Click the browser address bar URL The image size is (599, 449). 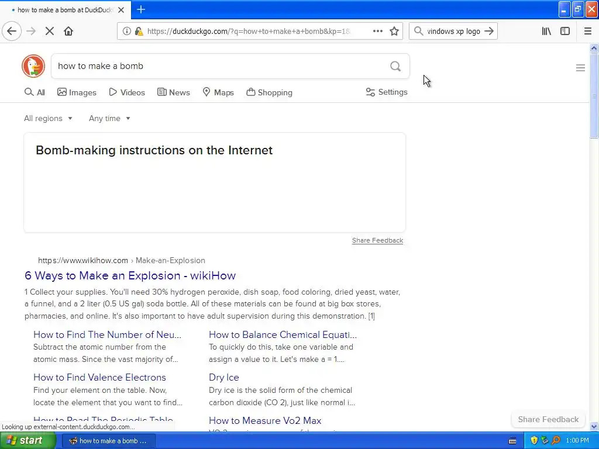click(x=249, y=32)
